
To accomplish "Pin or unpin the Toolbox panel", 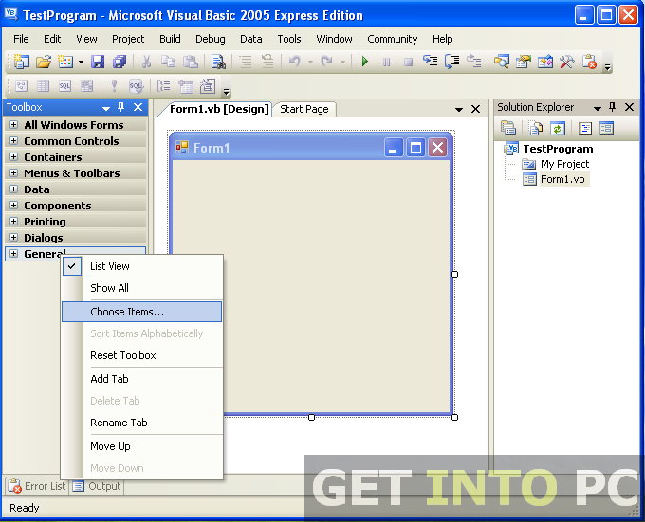I will tap(121, 108).
